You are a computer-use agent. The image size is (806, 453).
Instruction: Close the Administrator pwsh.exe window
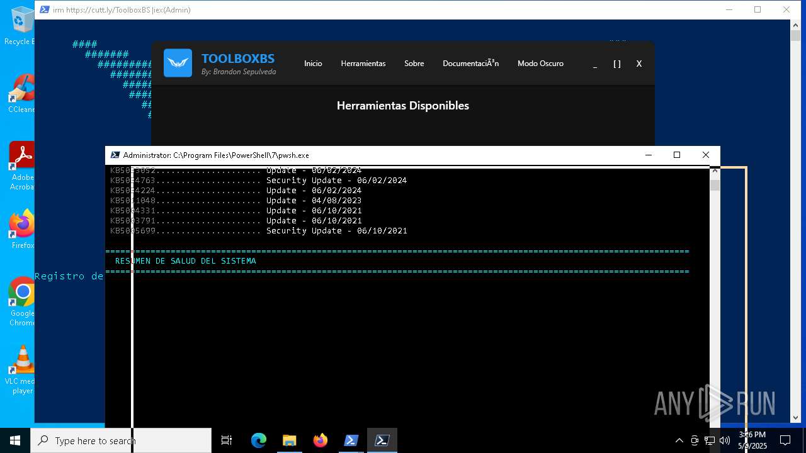(705, 155)
